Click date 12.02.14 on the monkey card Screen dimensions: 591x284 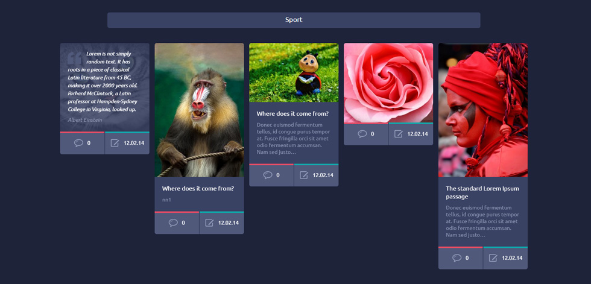(x=229, y=223)
